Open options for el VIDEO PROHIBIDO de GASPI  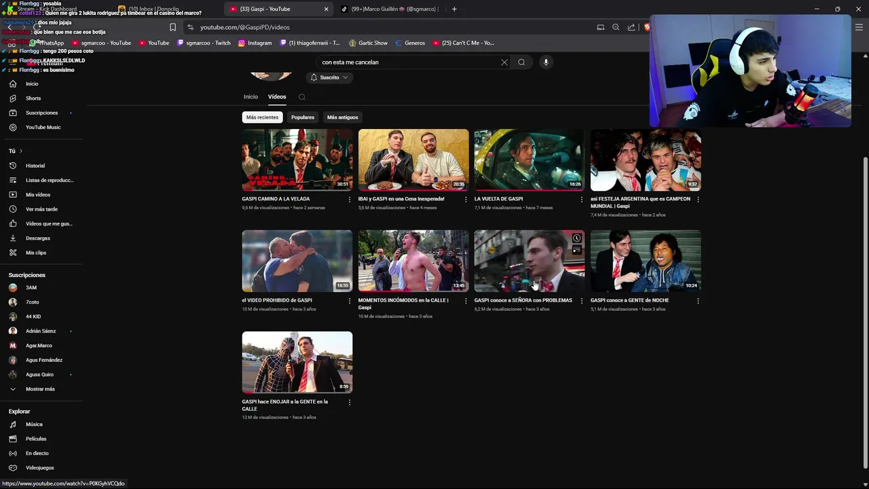(x=350, y=301)
